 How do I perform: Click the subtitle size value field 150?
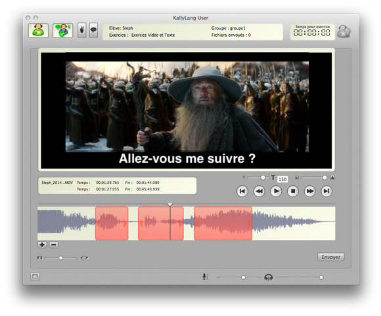coord(282,179)
